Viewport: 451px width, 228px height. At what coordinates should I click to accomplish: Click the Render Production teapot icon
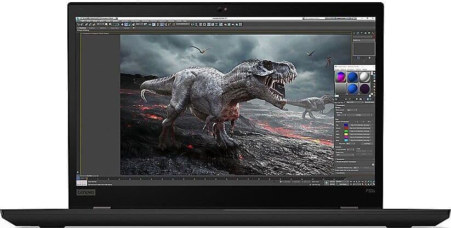click(x=233, y=25)
